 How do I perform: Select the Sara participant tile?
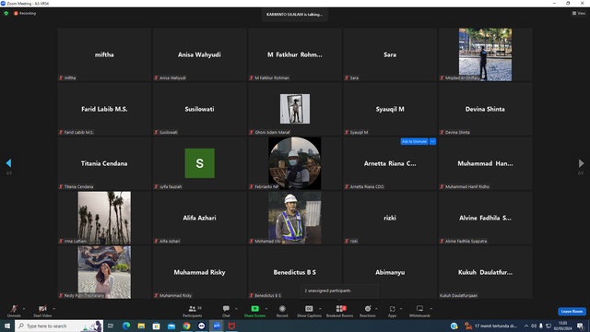(390, 54)
